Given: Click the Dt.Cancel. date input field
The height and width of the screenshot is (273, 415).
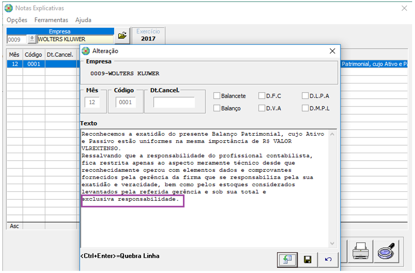Looking at the screenshot, I should click(x=174, y=102).
